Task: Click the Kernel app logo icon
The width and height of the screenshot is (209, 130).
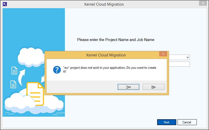Action: [5, 4]
